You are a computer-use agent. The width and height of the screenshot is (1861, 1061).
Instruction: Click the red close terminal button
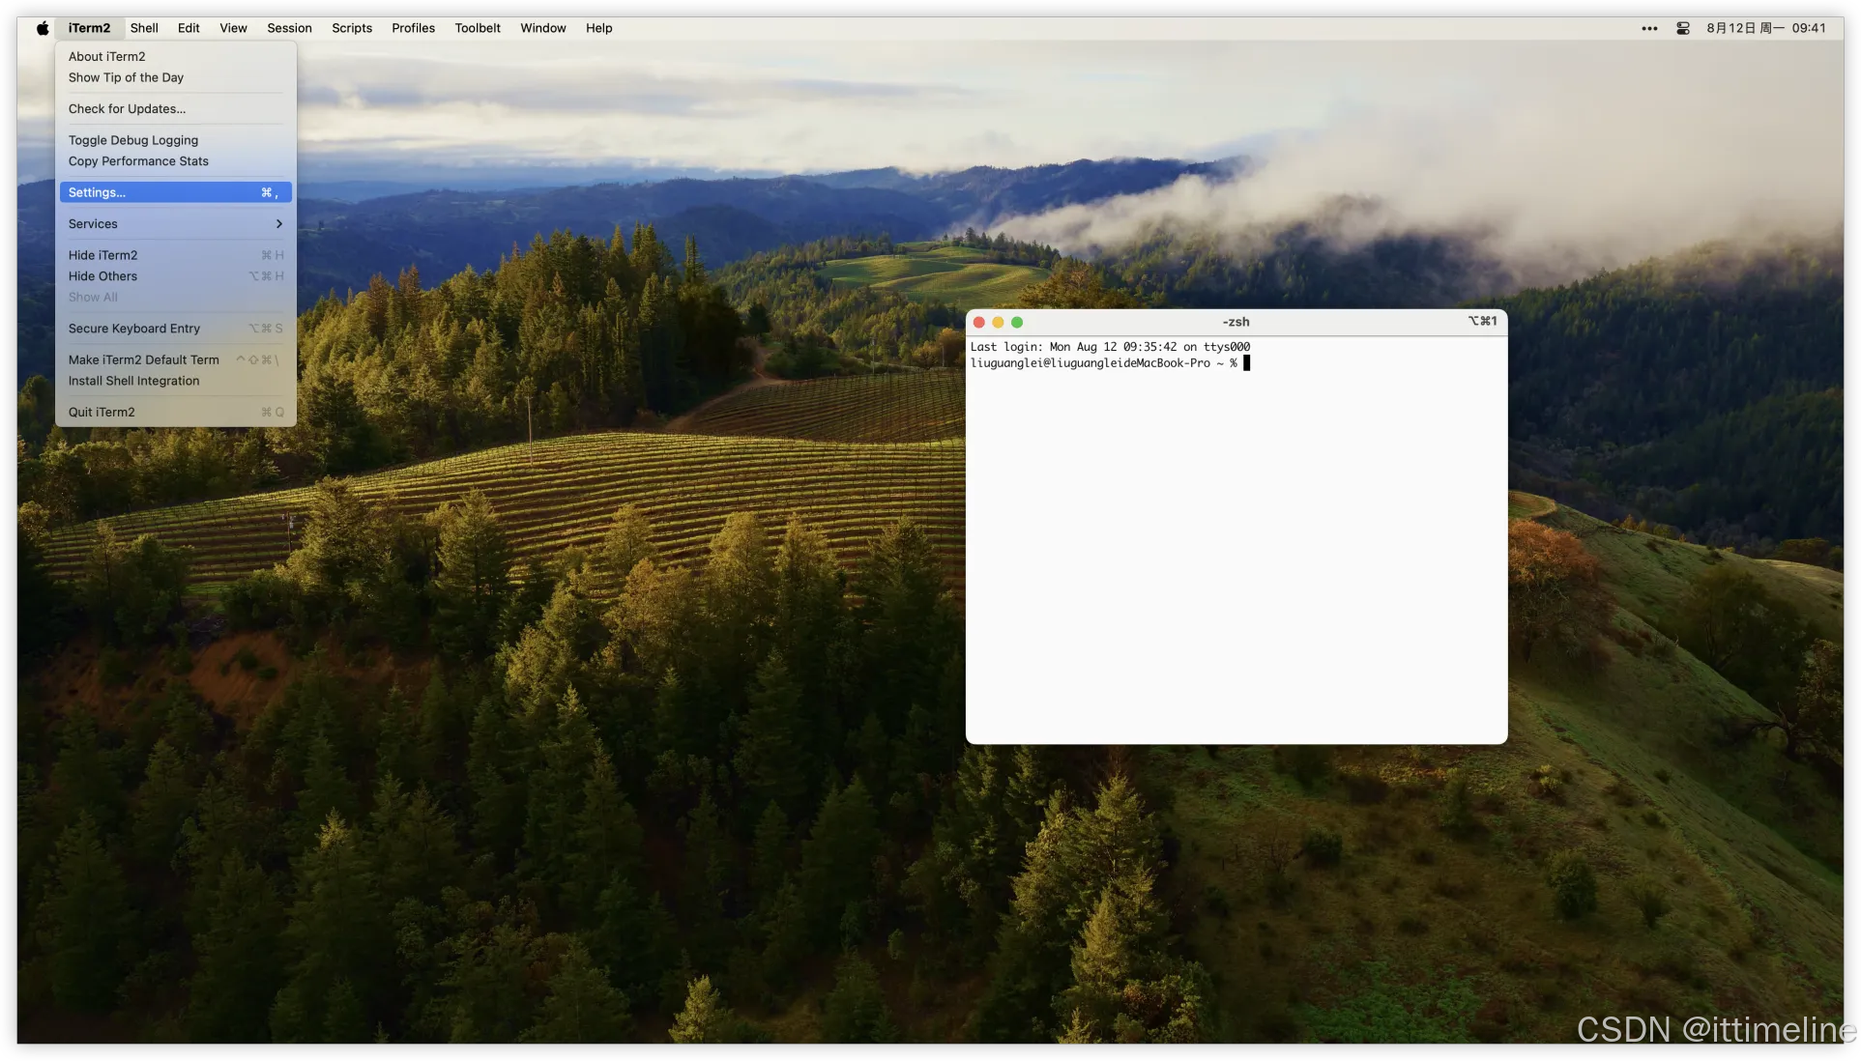point(979,323)
